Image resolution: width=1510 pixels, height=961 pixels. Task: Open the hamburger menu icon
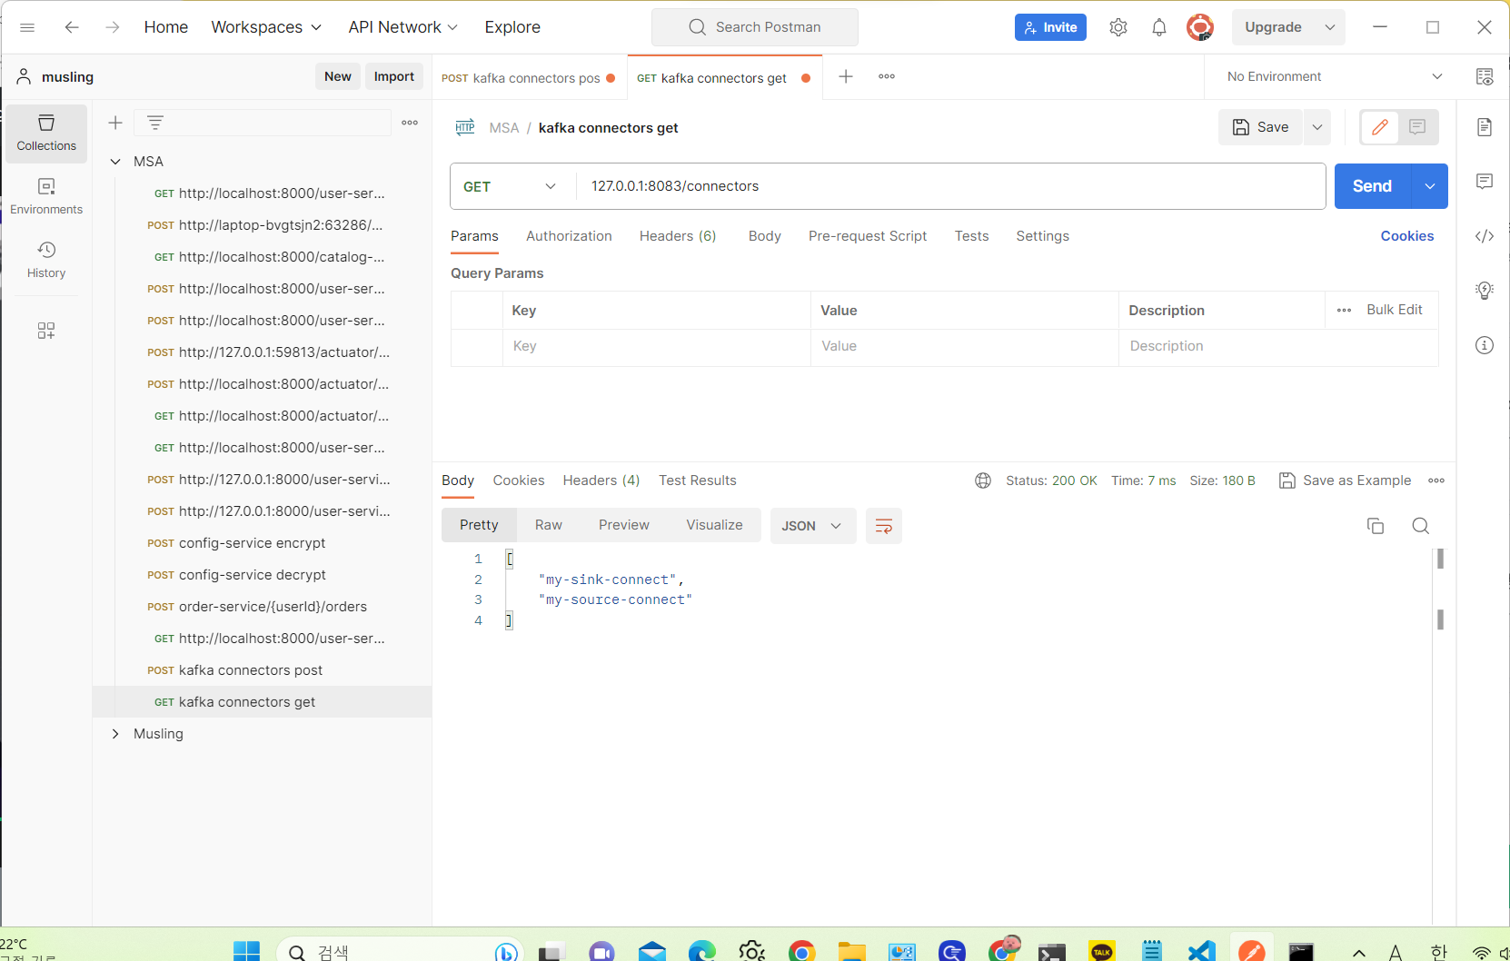click(27, 27)
